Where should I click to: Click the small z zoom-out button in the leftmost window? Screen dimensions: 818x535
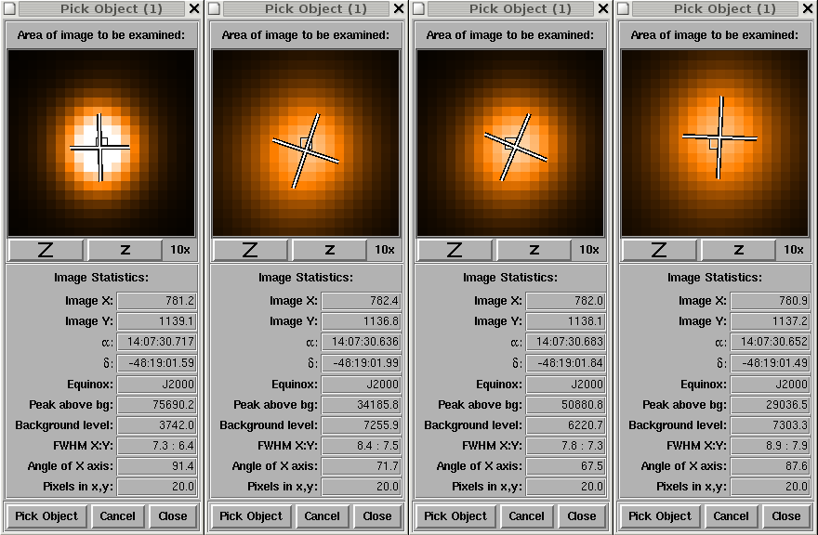pyautogui.click(x=125, y=250)
